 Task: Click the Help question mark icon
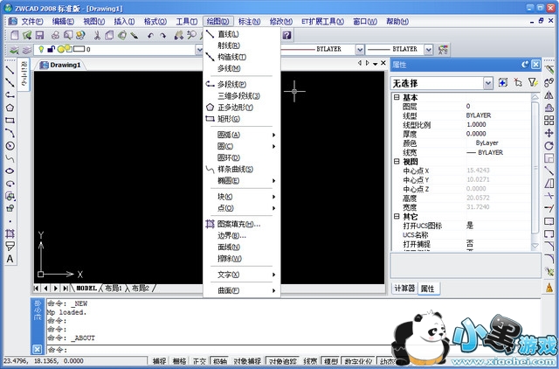[x=287, y=35]
